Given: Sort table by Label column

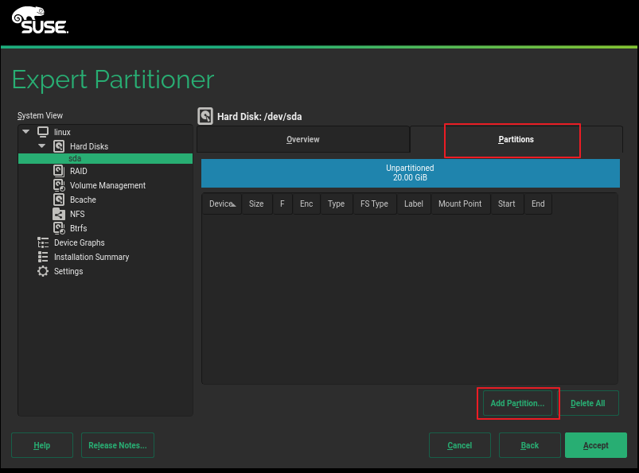Looking at the screenshot, I should pyautogui.click(x=414, y=204).
